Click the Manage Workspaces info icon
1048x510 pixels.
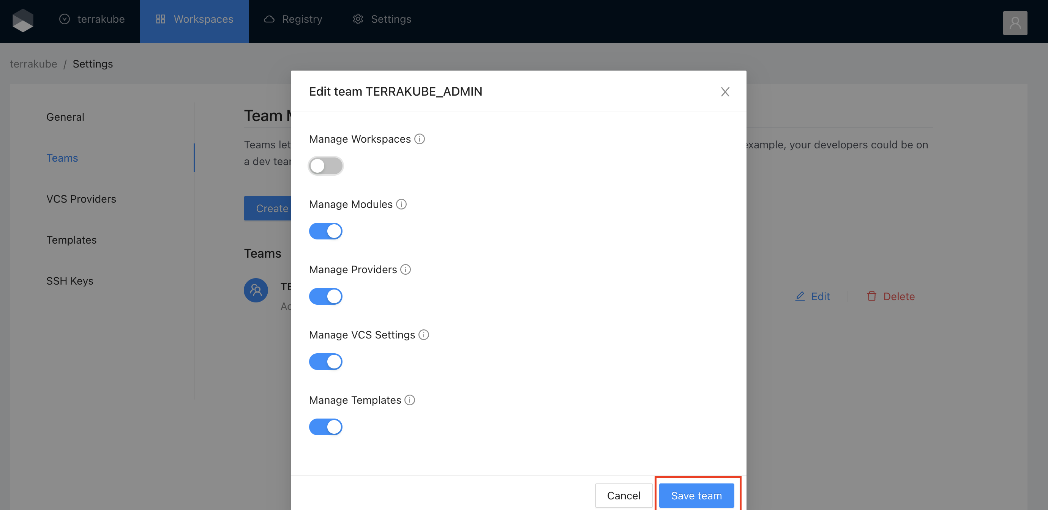pyautogui.click(x=420, y=139)
